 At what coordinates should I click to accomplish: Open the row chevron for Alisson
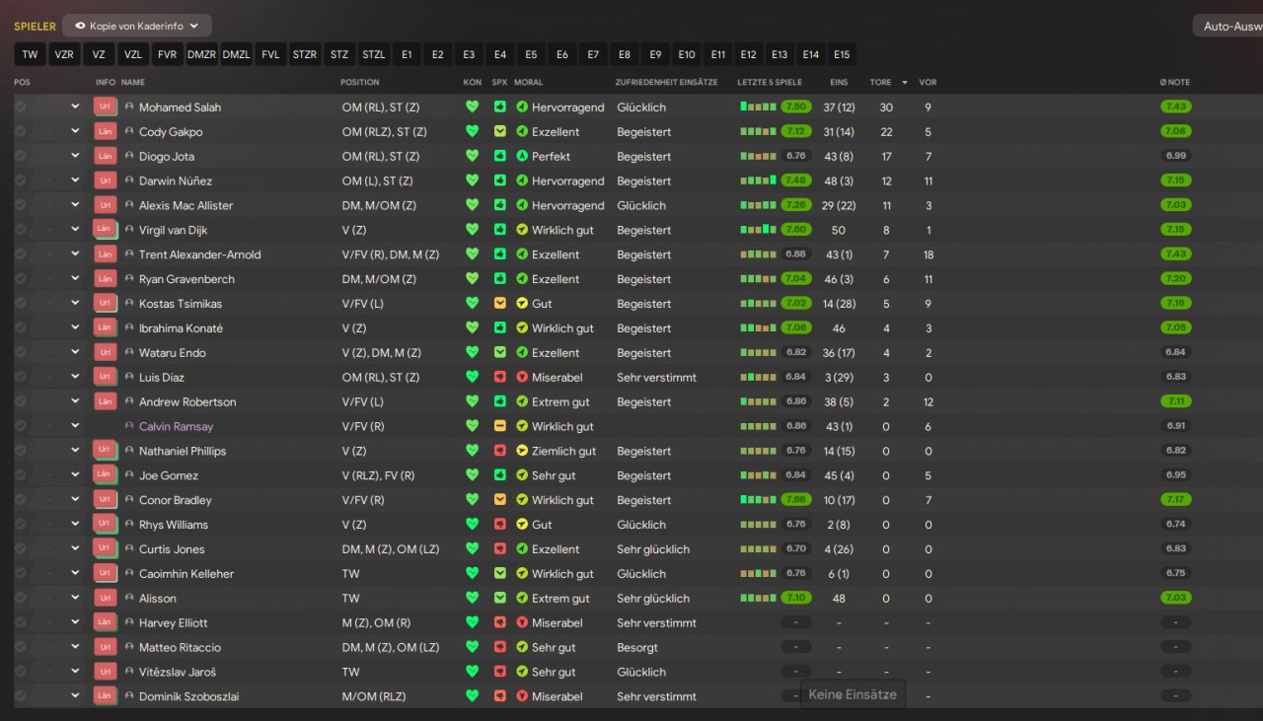[x=75, y=598]
